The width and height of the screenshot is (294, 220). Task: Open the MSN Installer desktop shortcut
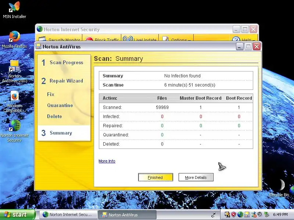tap(14, 10)
